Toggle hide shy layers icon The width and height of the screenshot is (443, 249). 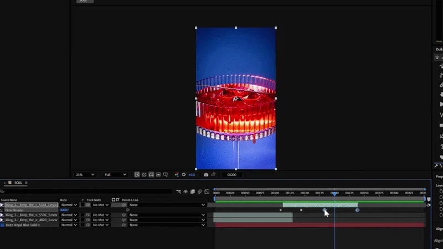click(x=186, y=191)
